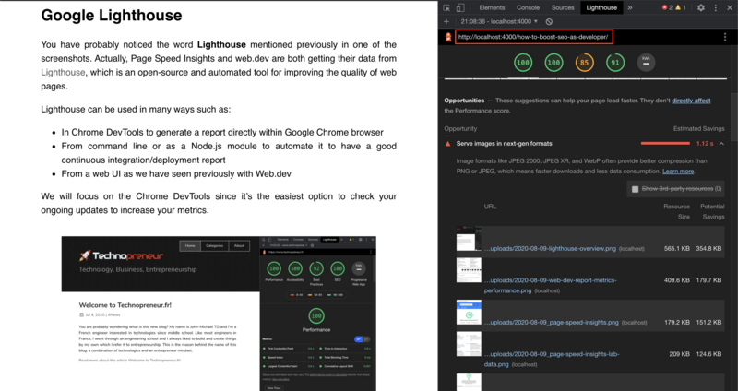Jump to the PWA gauge
This screenshot has width=738, height=391.
tap(646, 63)
